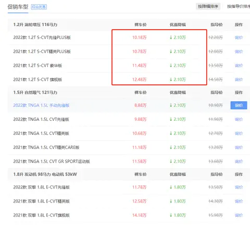Click 询价 for 2022款 双擎 1.8L E-CVT先锋版
250x225 pixels.
239,187
